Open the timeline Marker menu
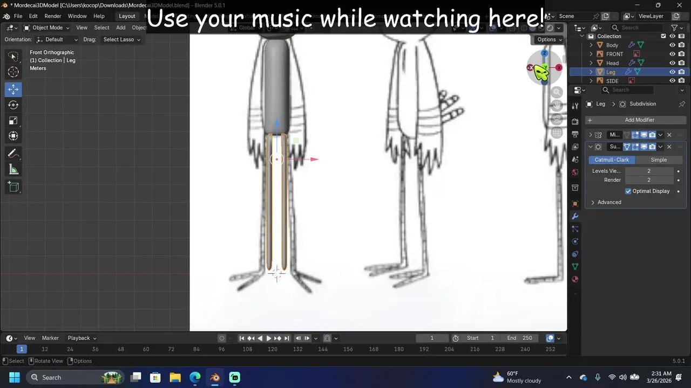Image resolution: width=691 pixels, height=388 pixels. (50, 338)
